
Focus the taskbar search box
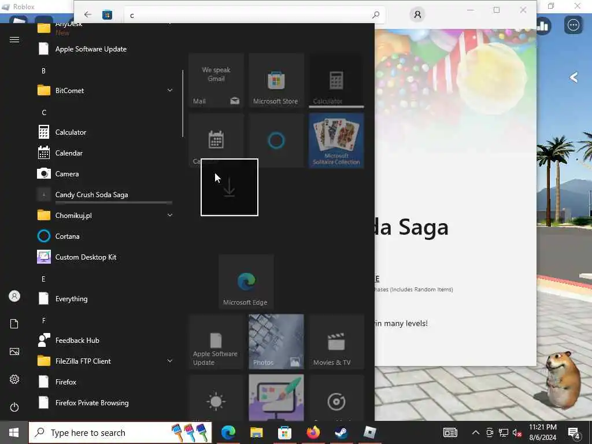click(120, 432)
